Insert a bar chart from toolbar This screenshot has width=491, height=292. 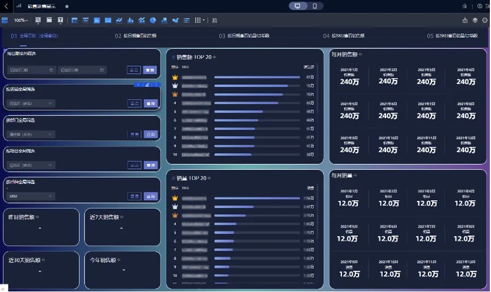coord(130,20)
